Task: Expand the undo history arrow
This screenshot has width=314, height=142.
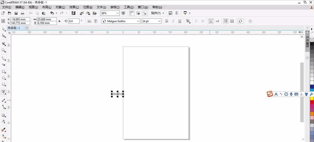Action: point(56,13)
